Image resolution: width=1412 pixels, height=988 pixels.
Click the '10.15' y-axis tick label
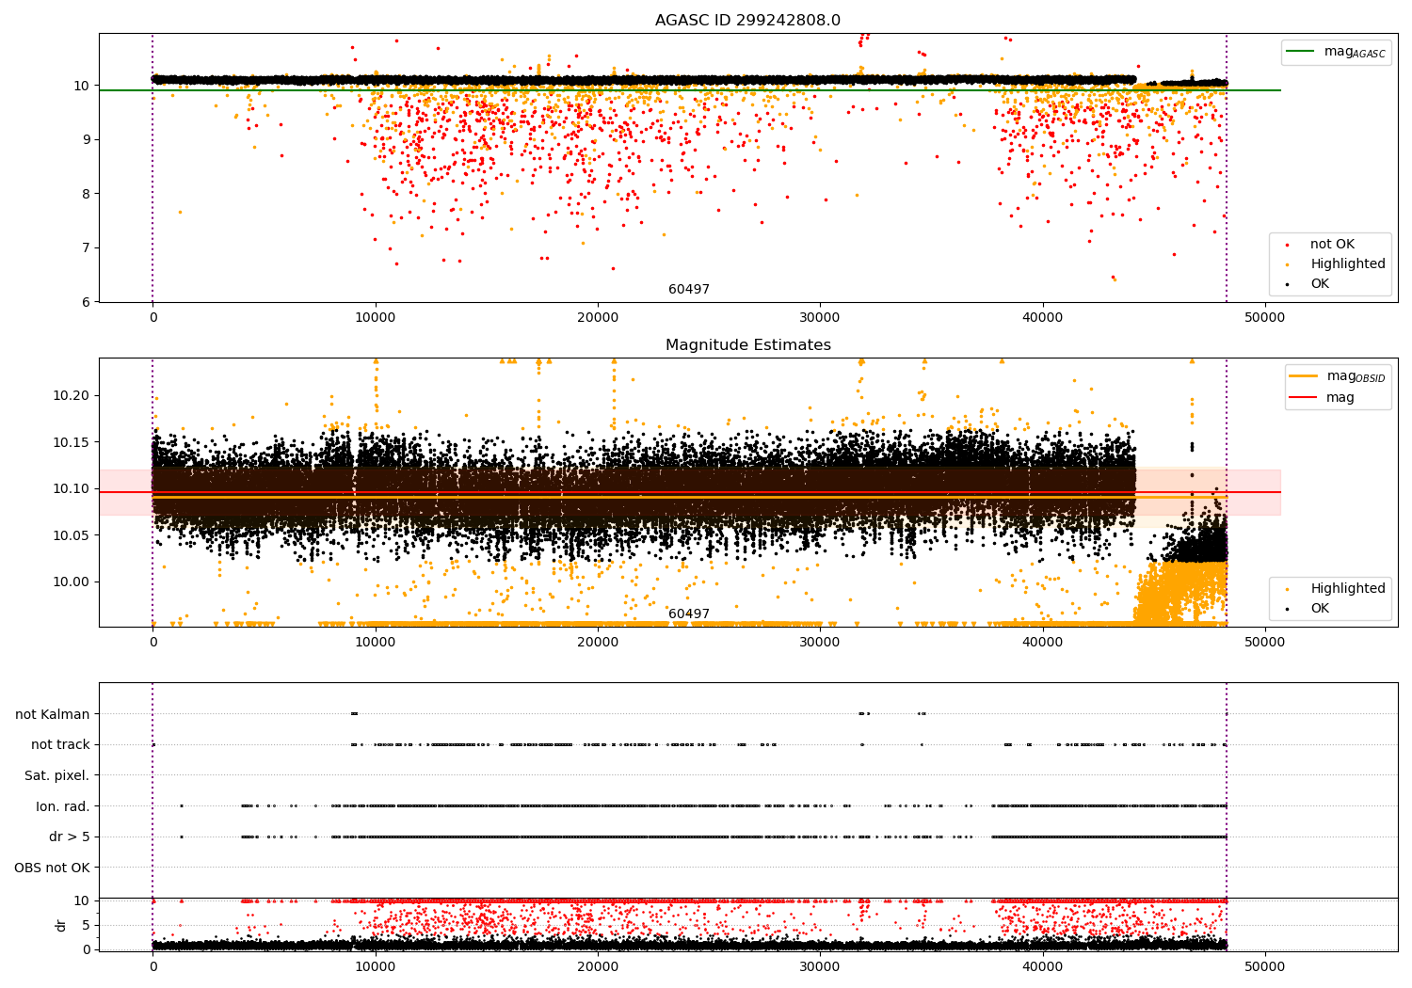tap(71, 442)
